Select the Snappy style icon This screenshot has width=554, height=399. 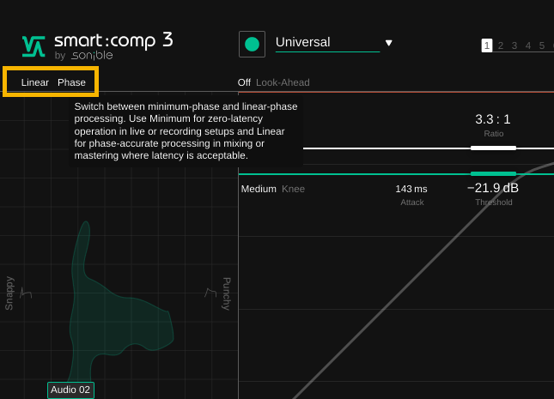coord(26,293)
